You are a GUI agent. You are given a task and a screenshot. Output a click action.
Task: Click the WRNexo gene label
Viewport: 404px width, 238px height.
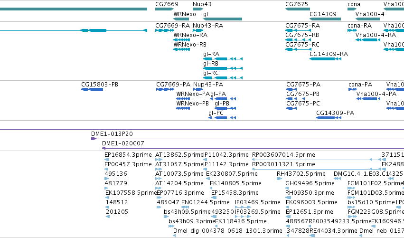click(x=185, y=14)
